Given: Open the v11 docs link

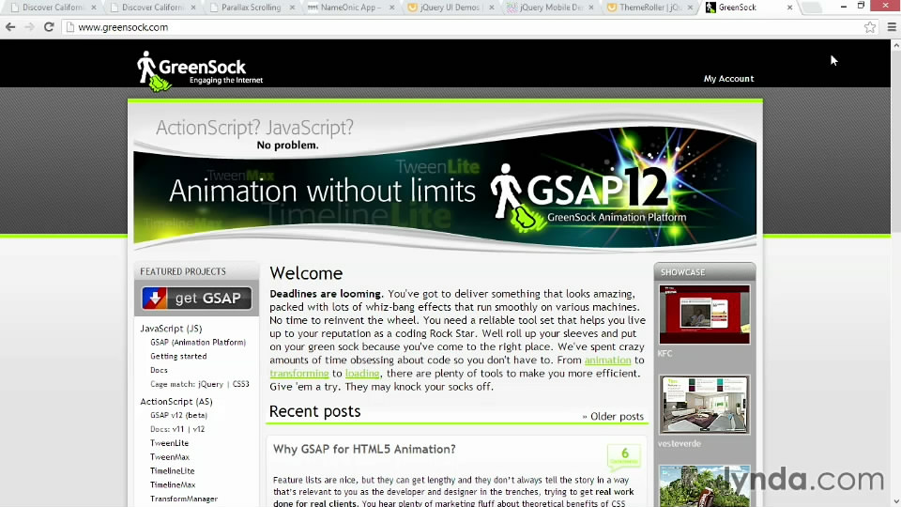Looking at the screenshot, I should click(x=178, y=429).
